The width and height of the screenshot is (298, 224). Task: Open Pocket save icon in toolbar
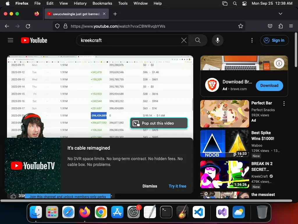(270, 26)
